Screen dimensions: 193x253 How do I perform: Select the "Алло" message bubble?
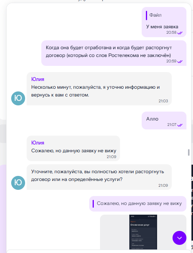pyautogui.click(x=164, y=120)
